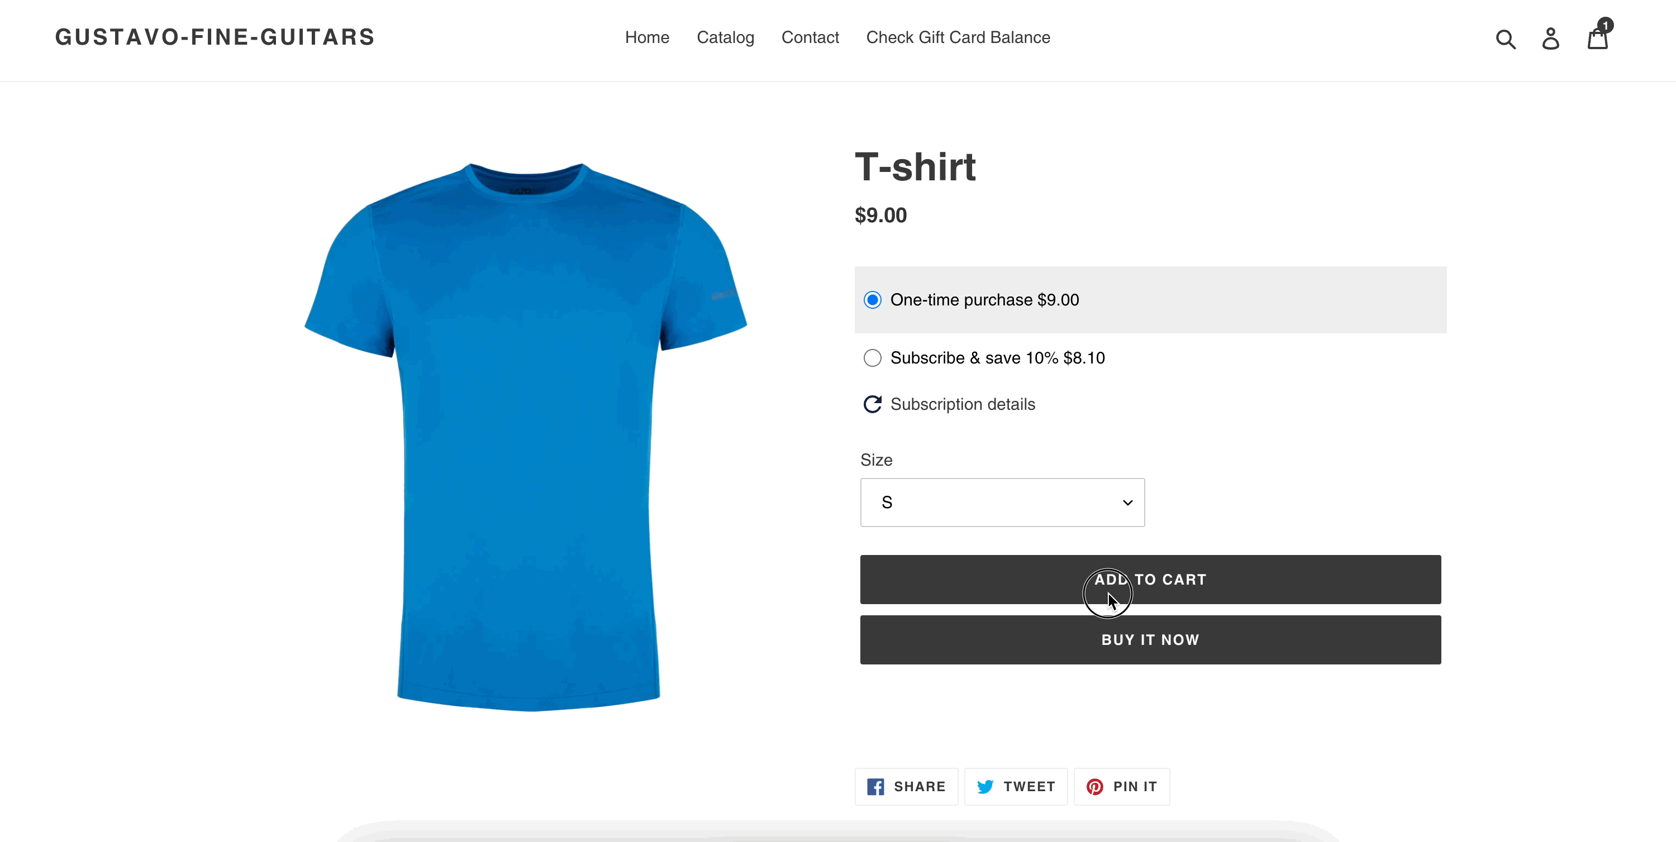Click the Twitter bird icon

tap(984, 787)
